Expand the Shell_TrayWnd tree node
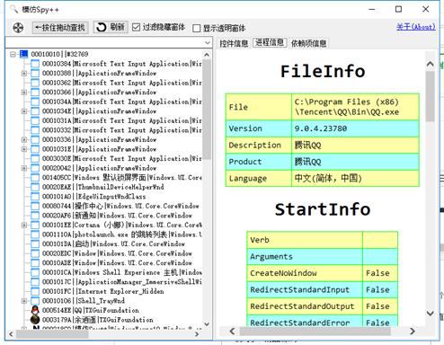 point(24,301)
